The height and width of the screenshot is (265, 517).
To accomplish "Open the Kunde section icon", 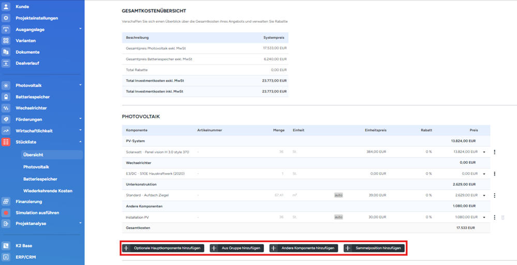I will pos(6,7).
